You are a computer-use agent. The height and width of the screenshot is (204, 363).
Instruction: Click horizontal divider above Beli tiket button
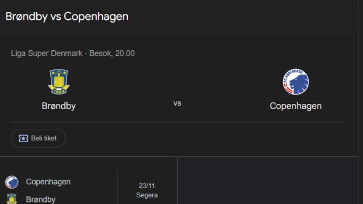(x=177, y=122)
